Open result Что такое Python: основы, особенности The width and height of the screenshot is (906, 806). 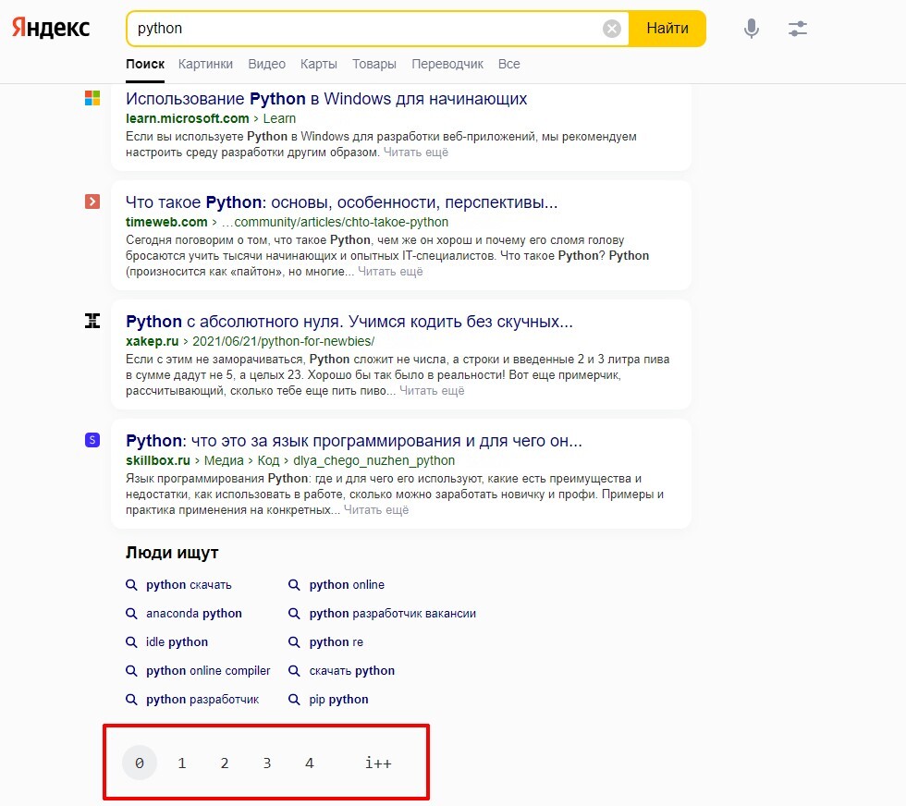341,202
